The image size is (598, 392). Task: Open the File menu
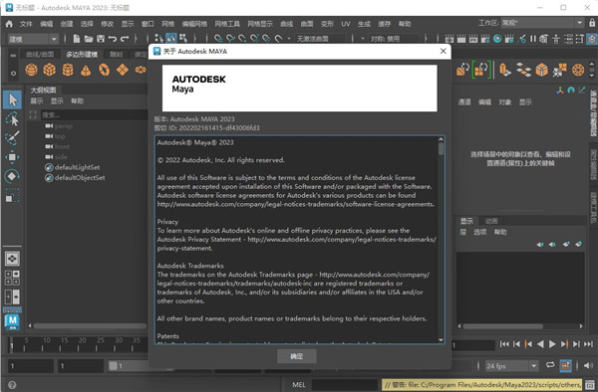pyautogui.click(x=26, y=24)
